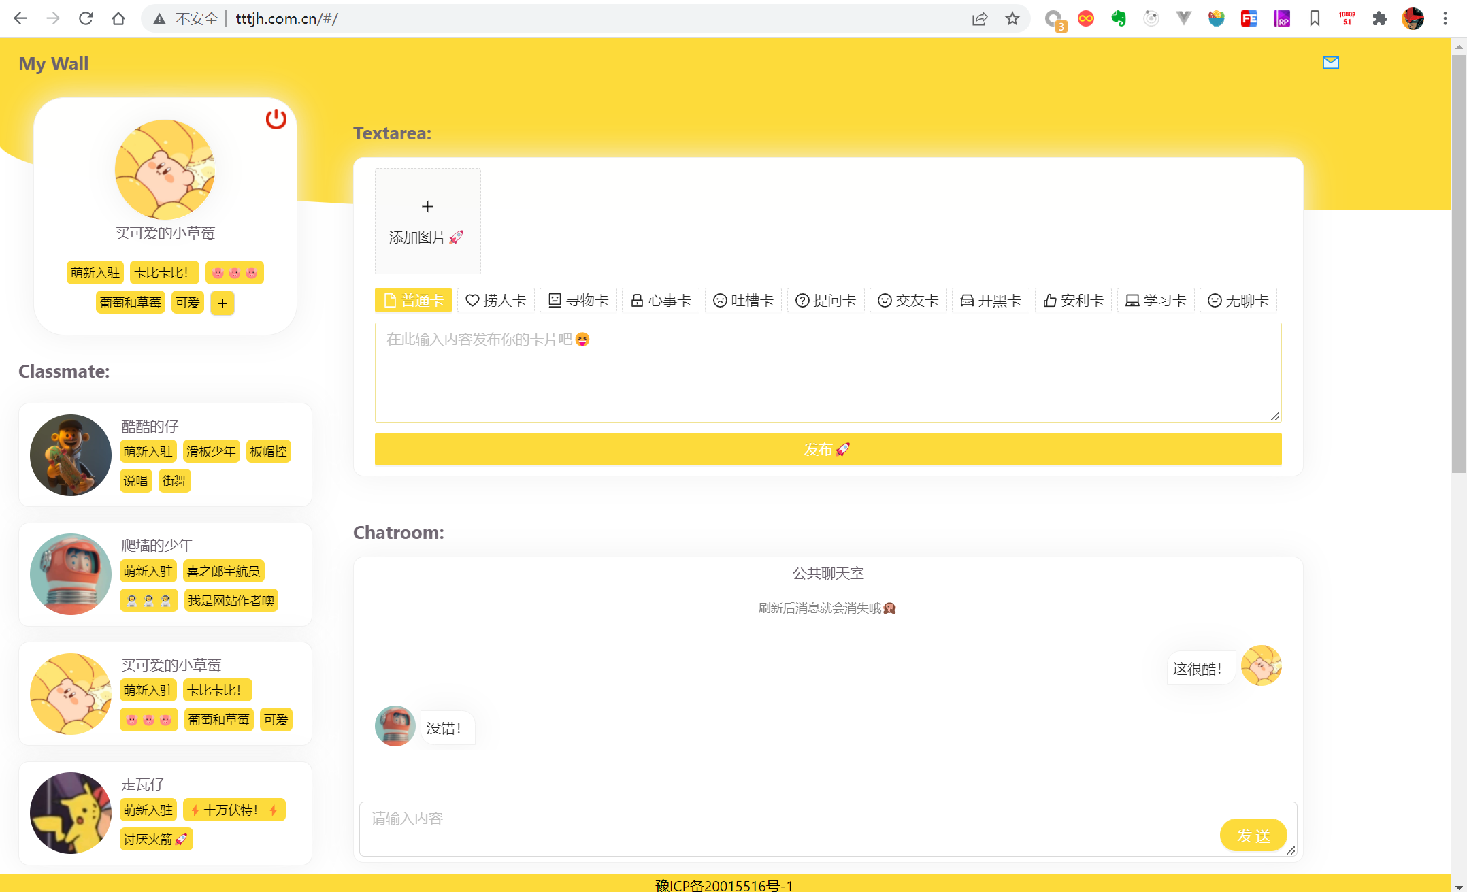This screenshot has height=892, width=1467.
Task: Select the 吐槽卡 card type
Action: pos(743,300)
